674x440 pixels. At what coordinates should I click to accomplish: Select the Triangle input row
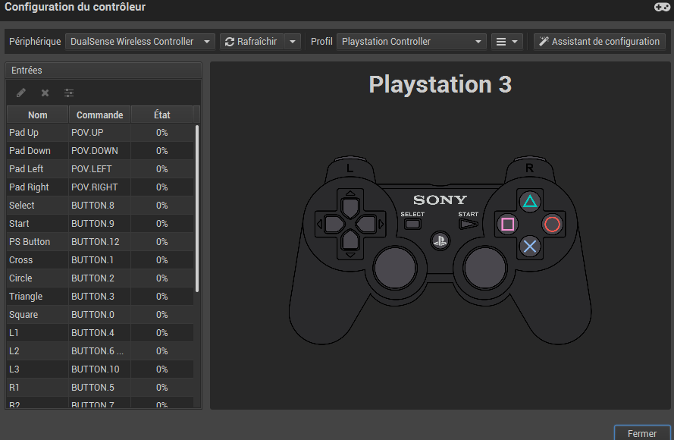click(x=100, y=297)
